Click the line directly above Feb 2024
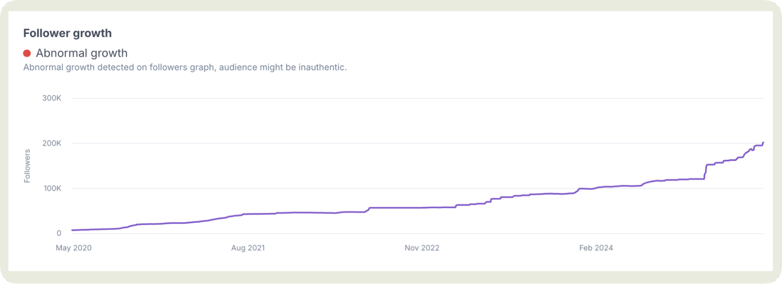This screenshot has height=284, width=782. [x=596, y=188]
